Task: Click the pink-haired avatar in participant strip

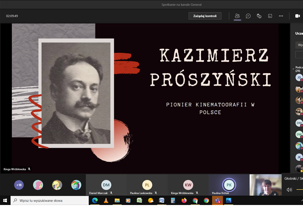Action: [38, 185]
